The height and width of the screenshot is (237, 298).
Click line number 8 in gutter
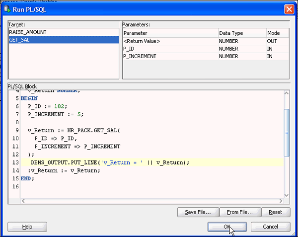pos(17,122)
